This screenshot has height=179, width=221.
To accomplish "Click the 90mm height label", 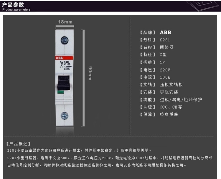I will click(x=90, y=73).
